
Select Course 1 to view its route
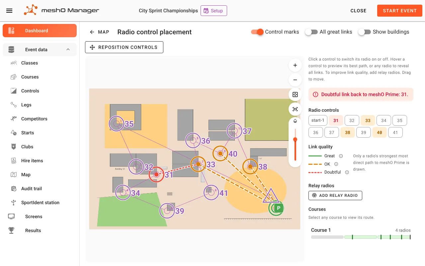coord(361,233)
